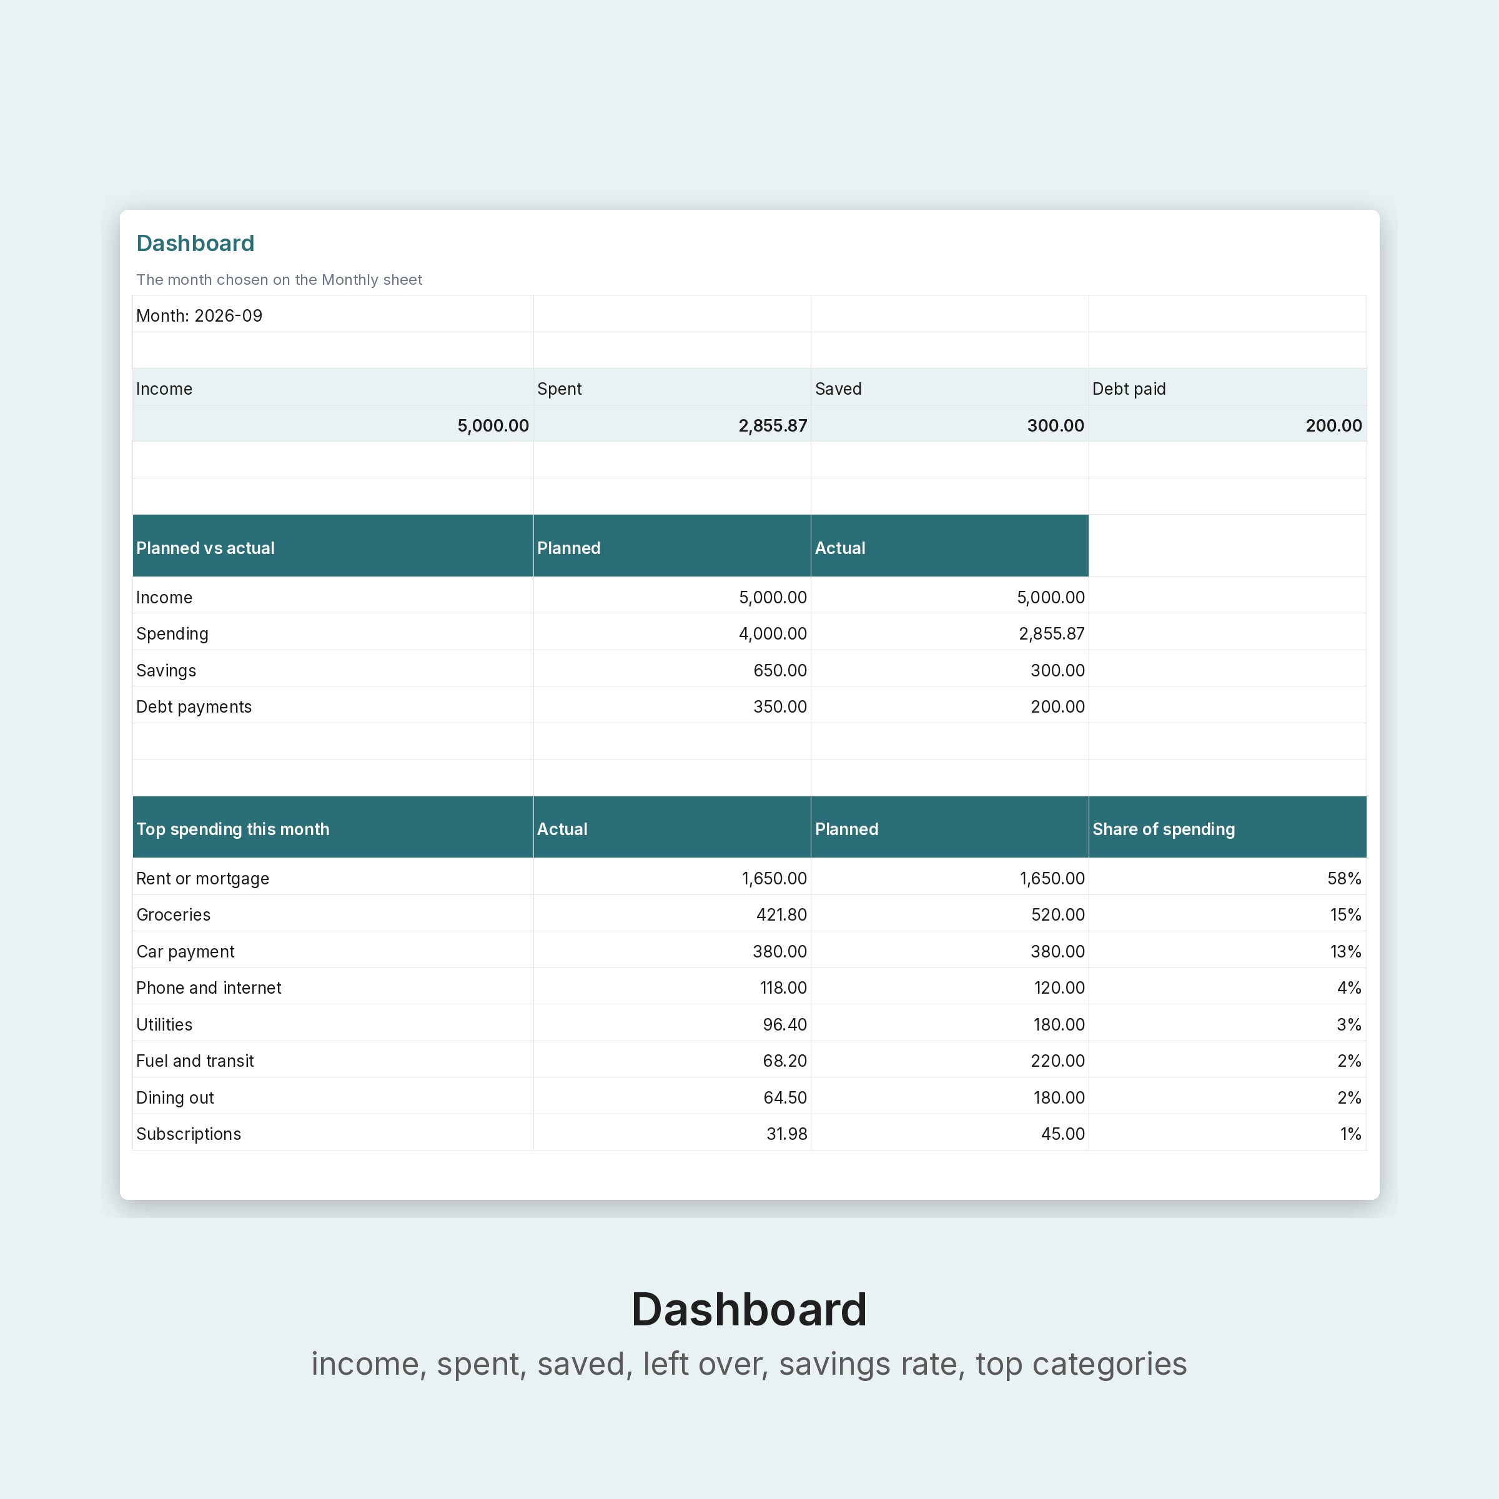Select the 58% share for Rent or mortgage
The height and width of the screenshot is (1499, 1499).
click(x=1344, y=878)
